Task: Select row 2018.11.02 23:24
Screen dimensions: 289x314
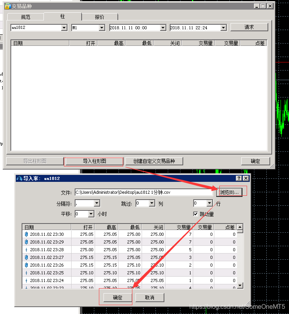Action: coord(130,280)
